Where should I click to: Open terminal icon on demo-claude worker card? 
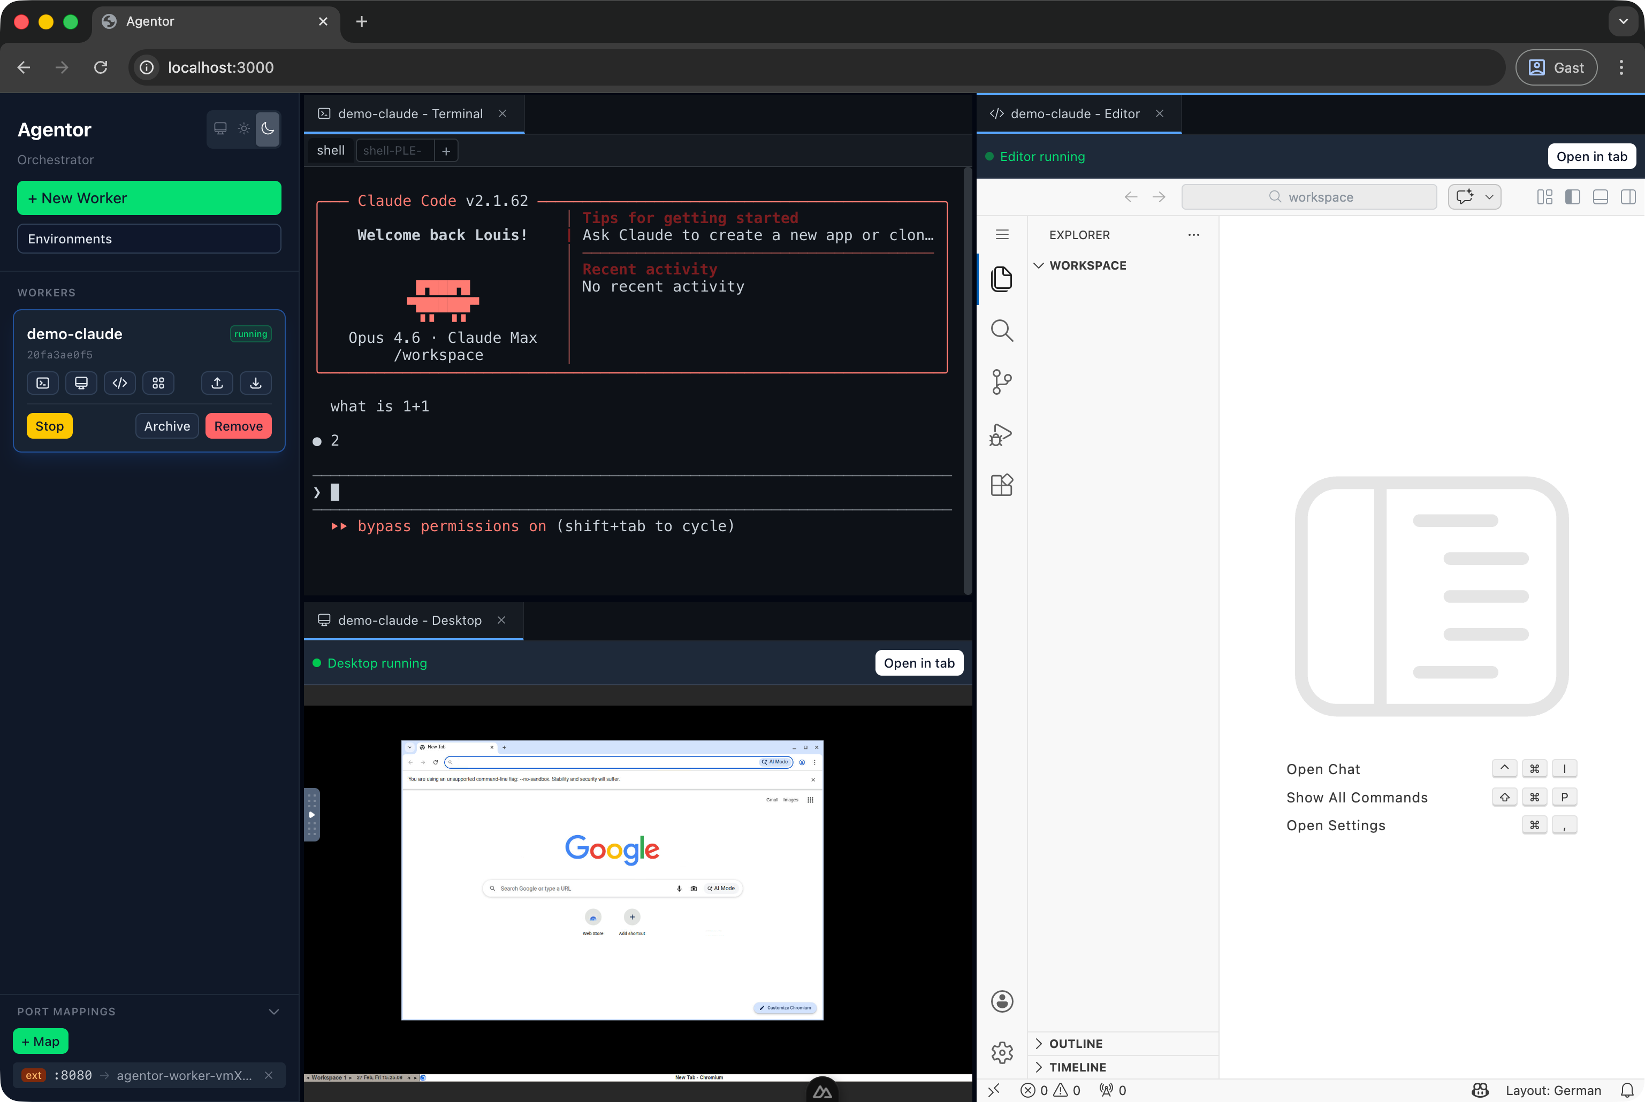(43, 383)
